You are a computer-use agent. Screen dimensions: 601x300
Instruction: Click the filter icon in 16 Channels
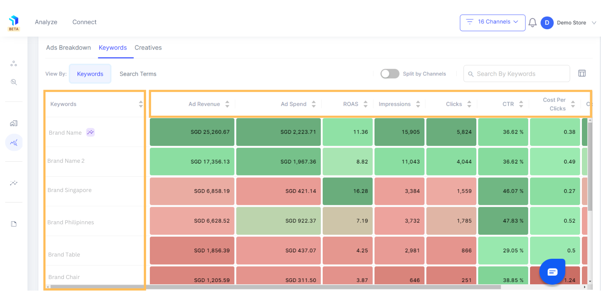tap(470, 22)
